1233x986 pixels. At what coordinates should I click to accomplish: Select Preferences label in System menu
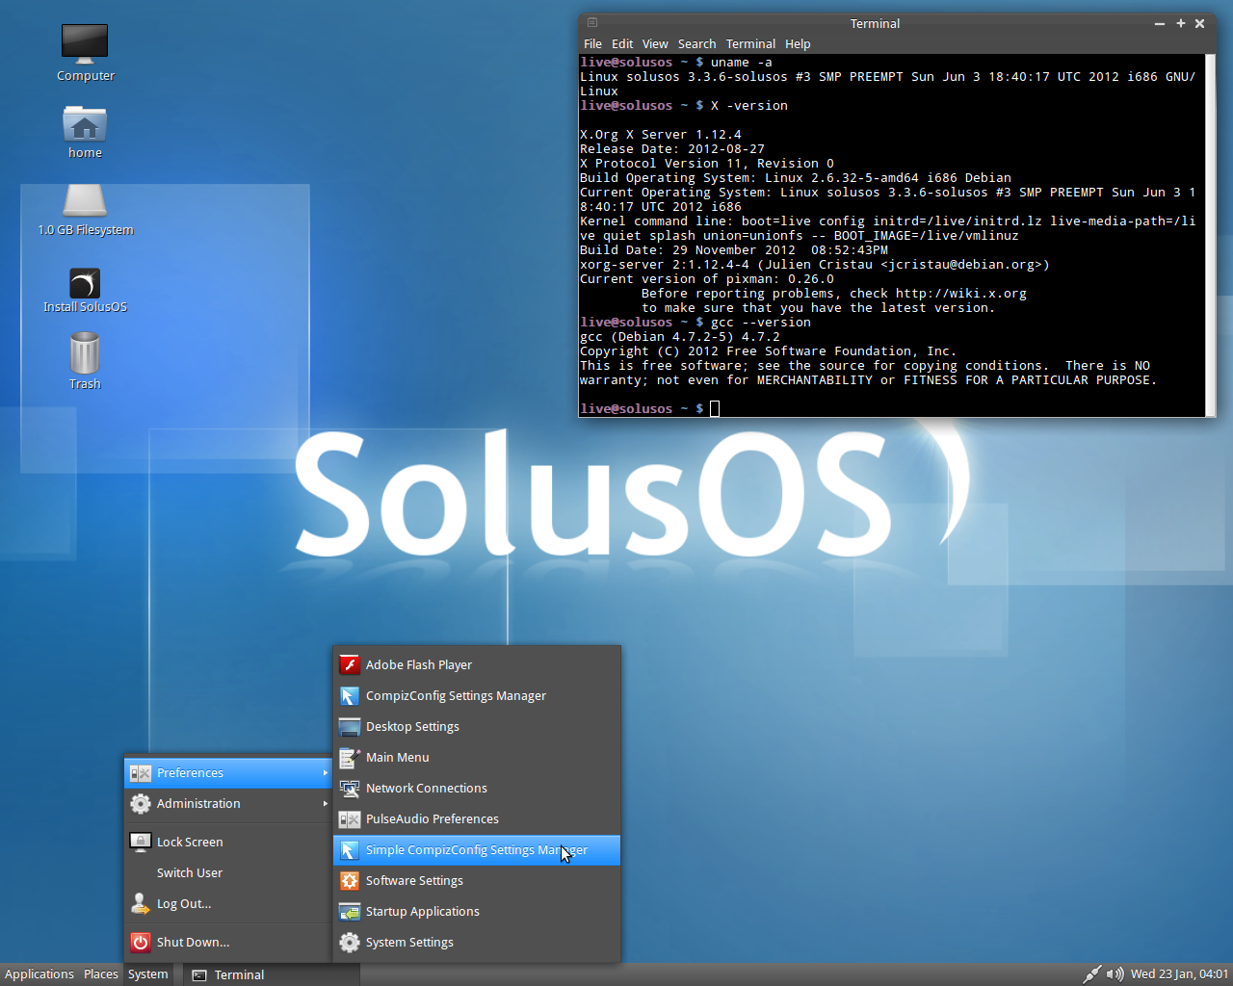pyautogui.click(x=190, y=772)
